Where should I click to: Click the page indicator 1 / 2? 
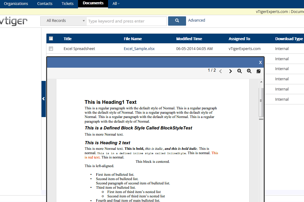pyautogui.click(x=212, y=70)
